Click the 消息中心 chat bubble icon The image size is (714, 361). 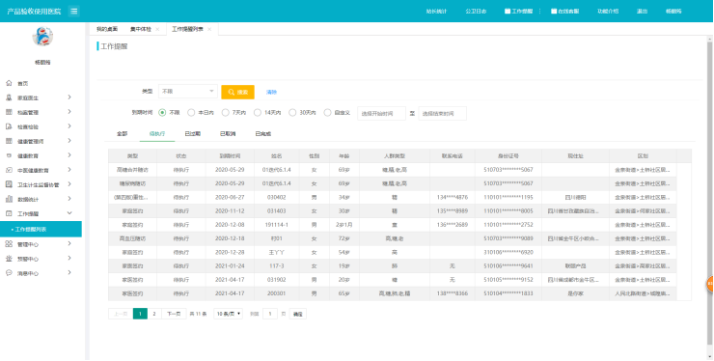(x=9, y=273)
